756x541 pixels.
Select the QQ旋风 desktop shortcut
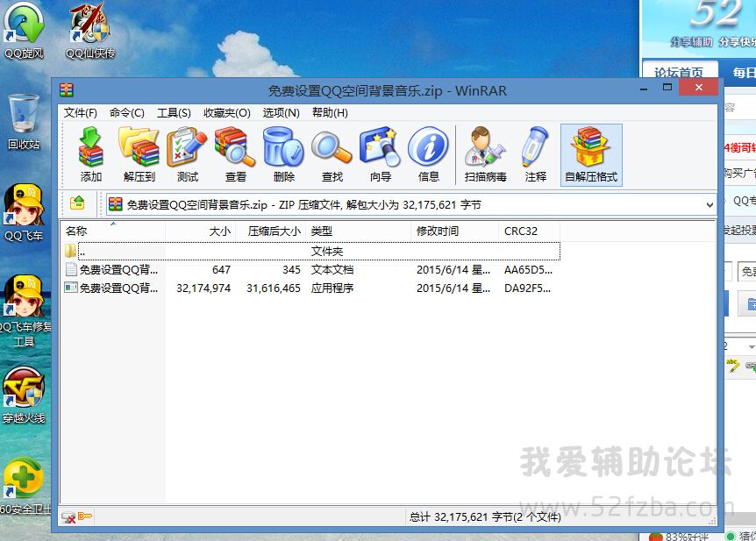[24, 31]
